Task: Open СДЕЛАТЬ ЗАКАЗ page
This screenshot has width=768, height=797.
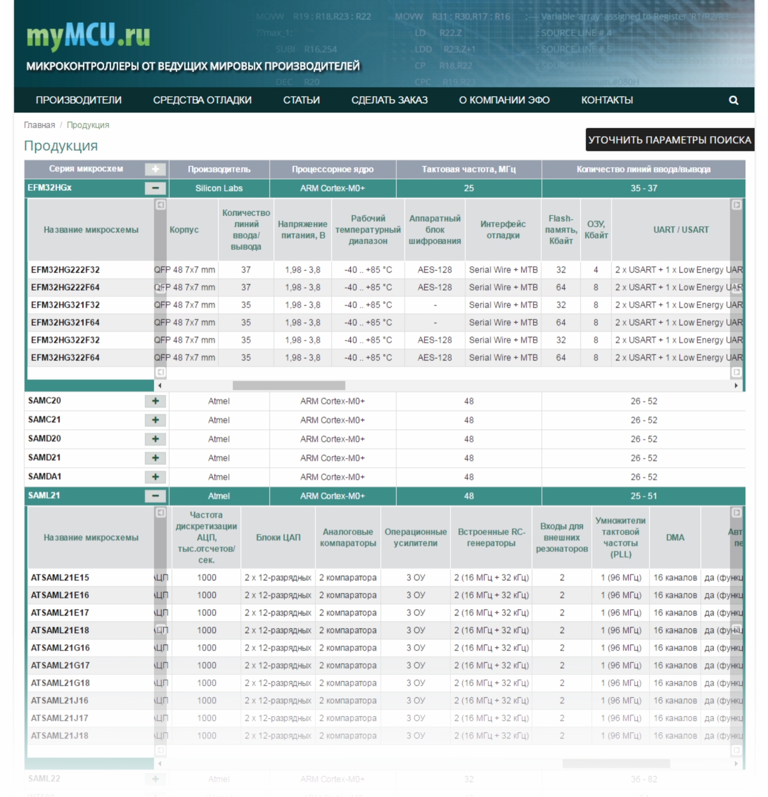Action: click(x=389, y=100)
